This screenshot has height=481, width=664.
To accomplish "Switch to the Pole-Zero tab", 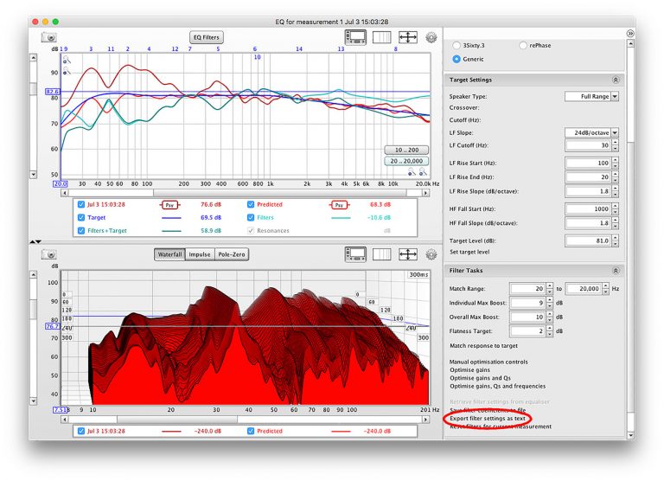I will pos(232,254).
